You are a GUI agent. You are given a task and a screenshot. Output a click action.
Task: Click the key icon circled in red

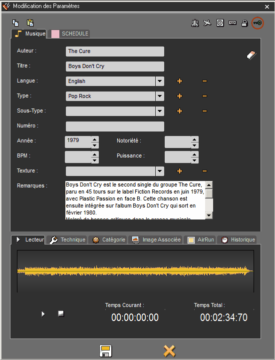coord(258,23)
